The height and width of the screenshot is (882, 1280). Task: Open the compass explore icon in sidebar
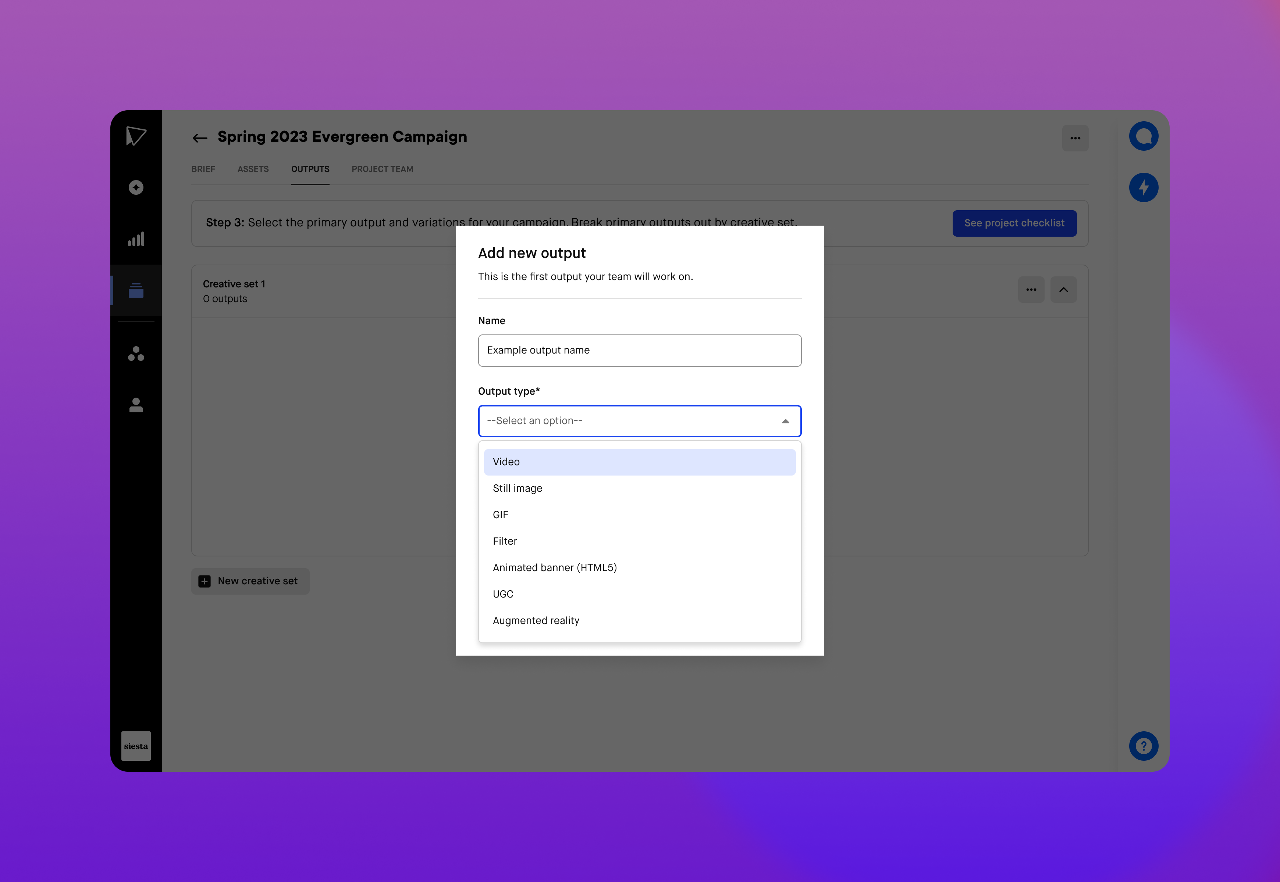tap(135, 187)
